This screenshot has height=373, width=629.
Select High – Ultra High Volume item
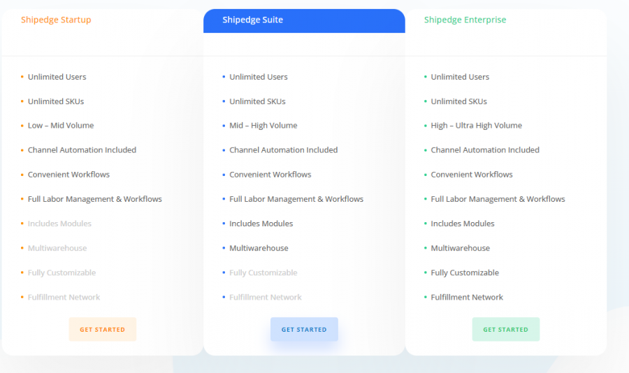476,126
